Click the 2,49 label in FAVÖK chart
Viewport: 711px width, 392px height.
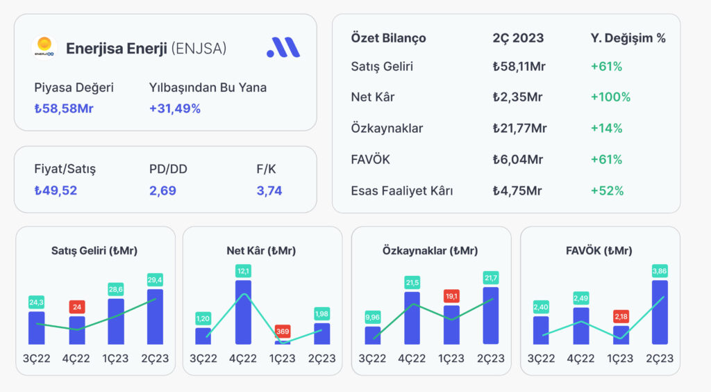(x=581, y=298)
